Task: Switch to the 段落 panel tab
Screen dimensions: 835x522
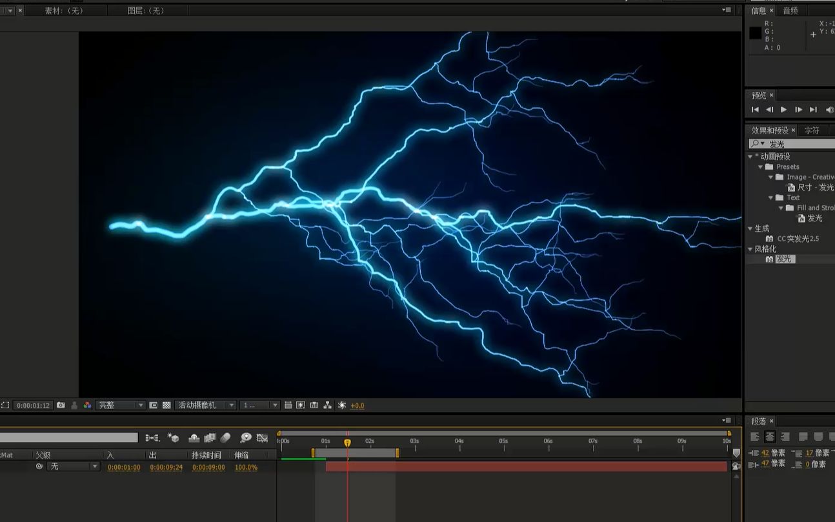Action: [761, 421]
